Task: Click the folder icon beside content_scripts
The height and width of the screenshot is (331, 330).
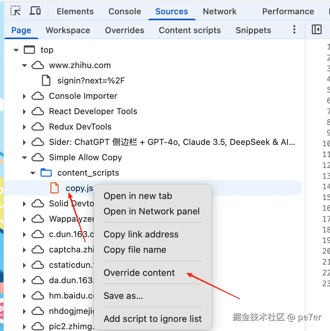Action: (46, 173)
